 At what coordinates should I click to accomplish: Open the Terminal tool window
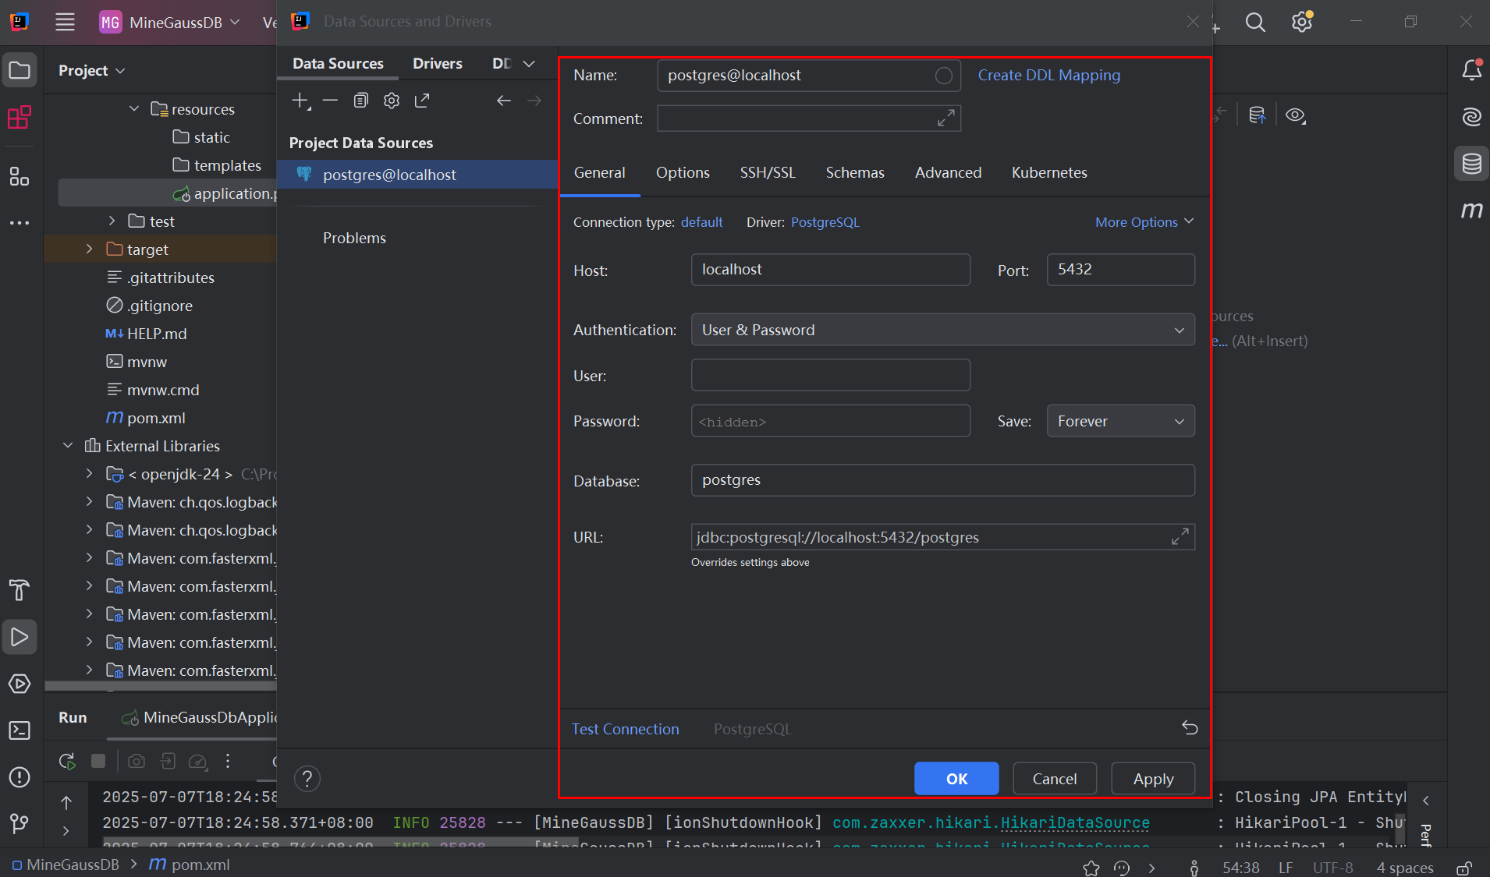coord(20,730)
